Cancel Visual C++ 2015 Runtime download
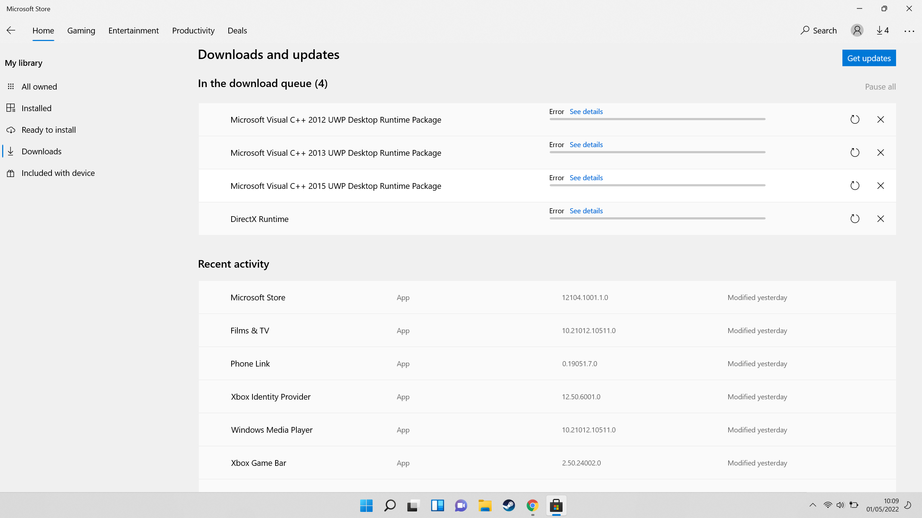The width and height of the screenshot is (922, 518). (881, 186)
